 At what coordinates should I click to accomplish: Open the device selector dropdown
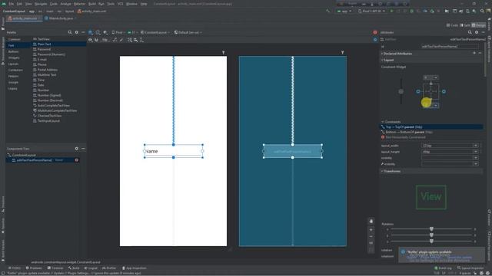click(118, 32)
